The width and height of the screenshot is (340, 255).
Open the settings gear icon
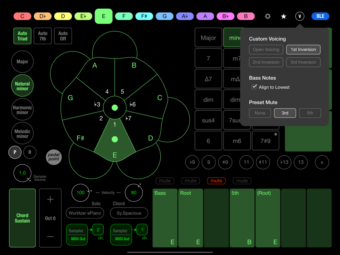(x=268, y=16)
